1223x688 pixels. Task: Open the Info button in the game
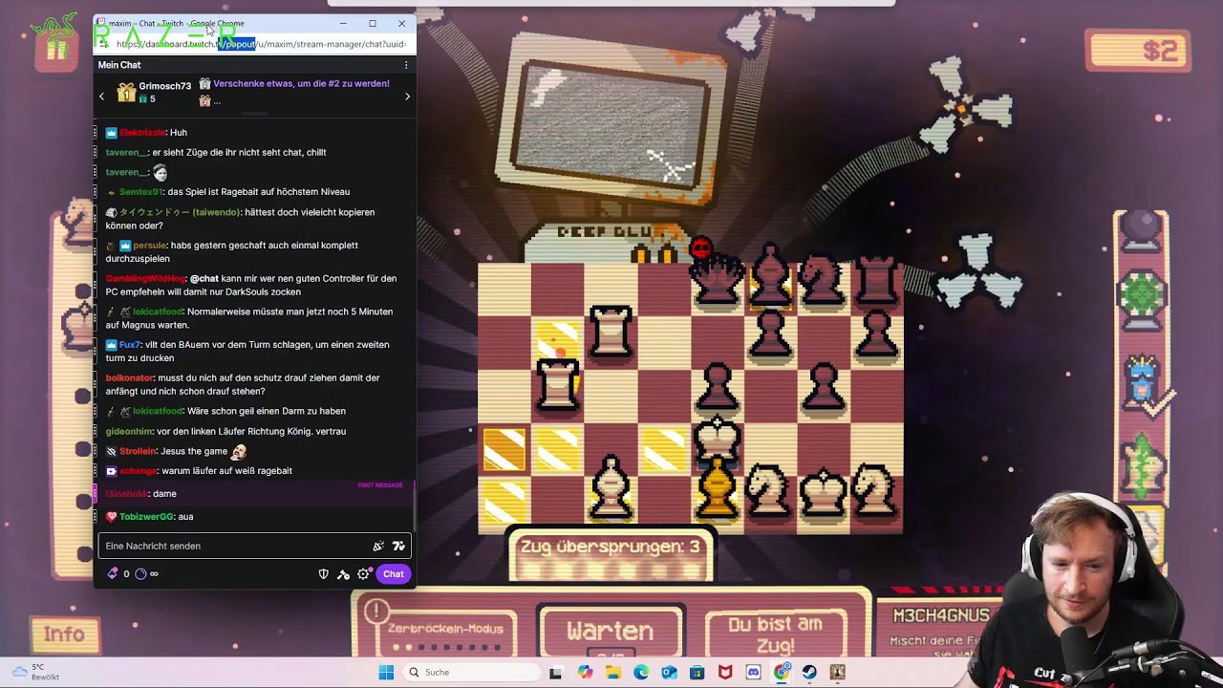[x=64, y=634]
